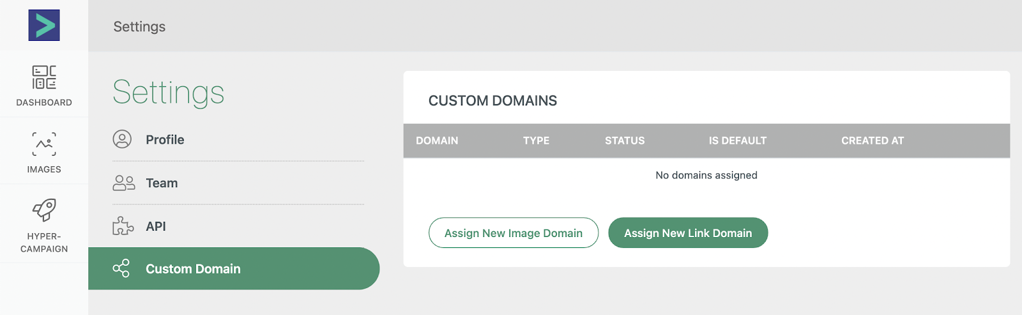Click the IS DEFAULT column header
Image resolution: width=1022 pixels, height=315 pixels.
tap(738, 141)
